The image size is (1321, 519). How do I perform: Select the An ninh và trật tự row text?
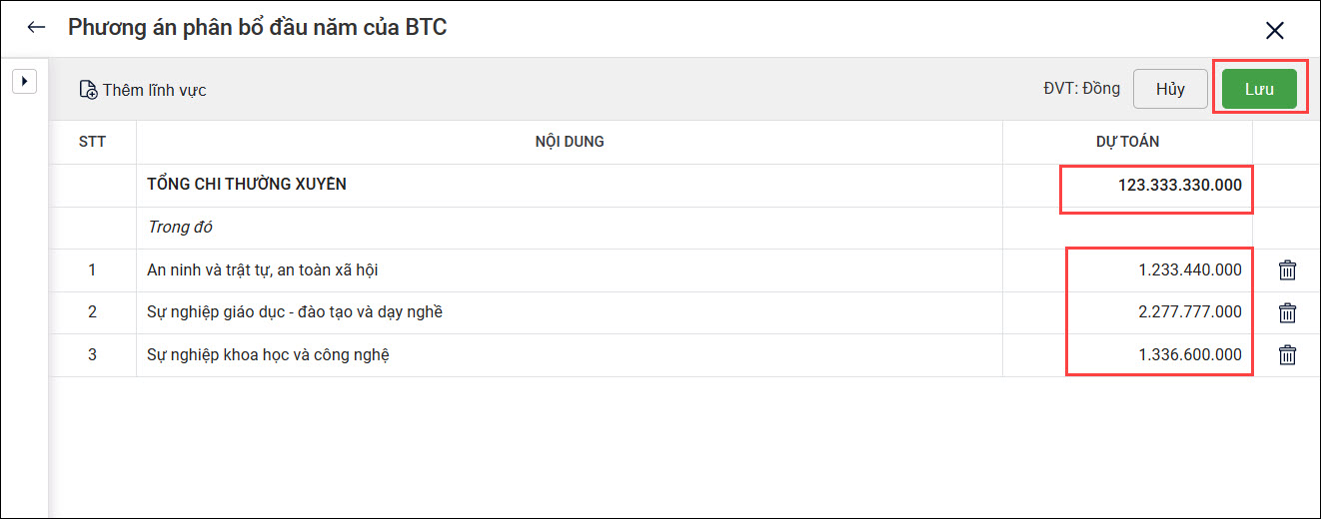click(262, 269)
